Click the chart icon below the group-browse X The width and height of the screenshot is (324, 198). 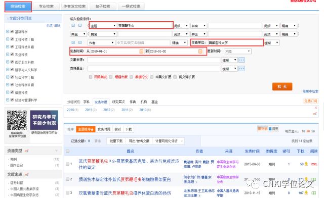point(314,114)
